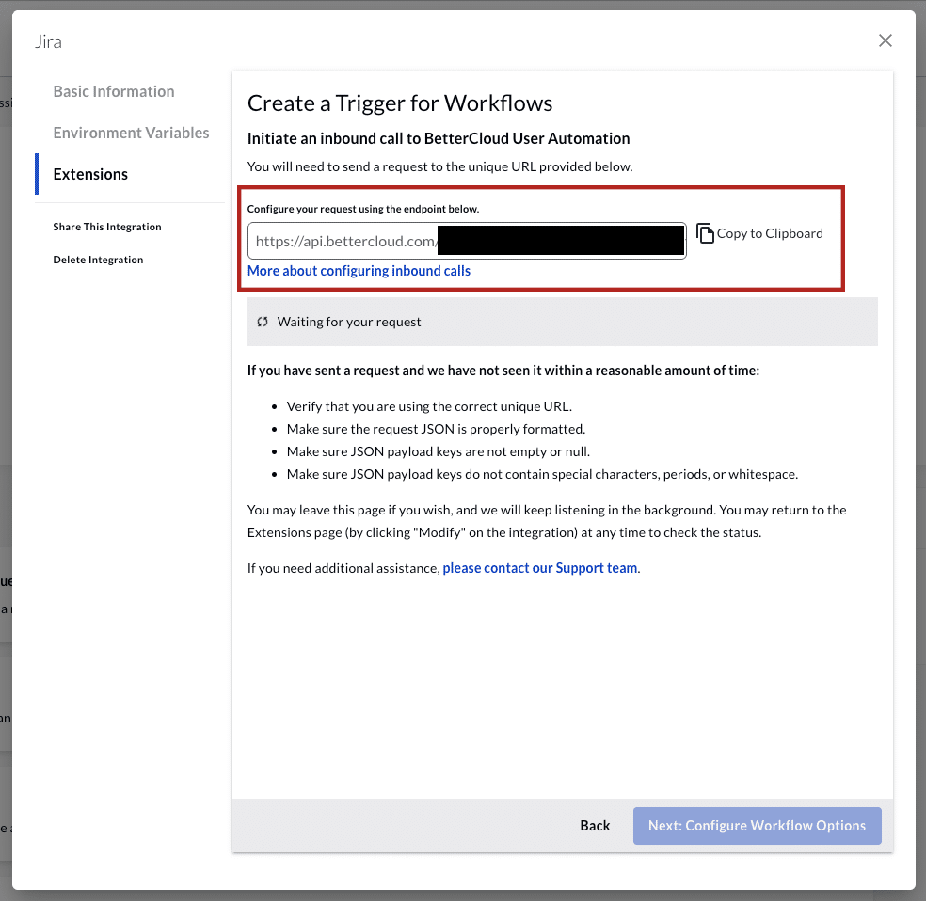Switch to the Basic Information section
The image size is (926, 901).
[x=114, y=91]
